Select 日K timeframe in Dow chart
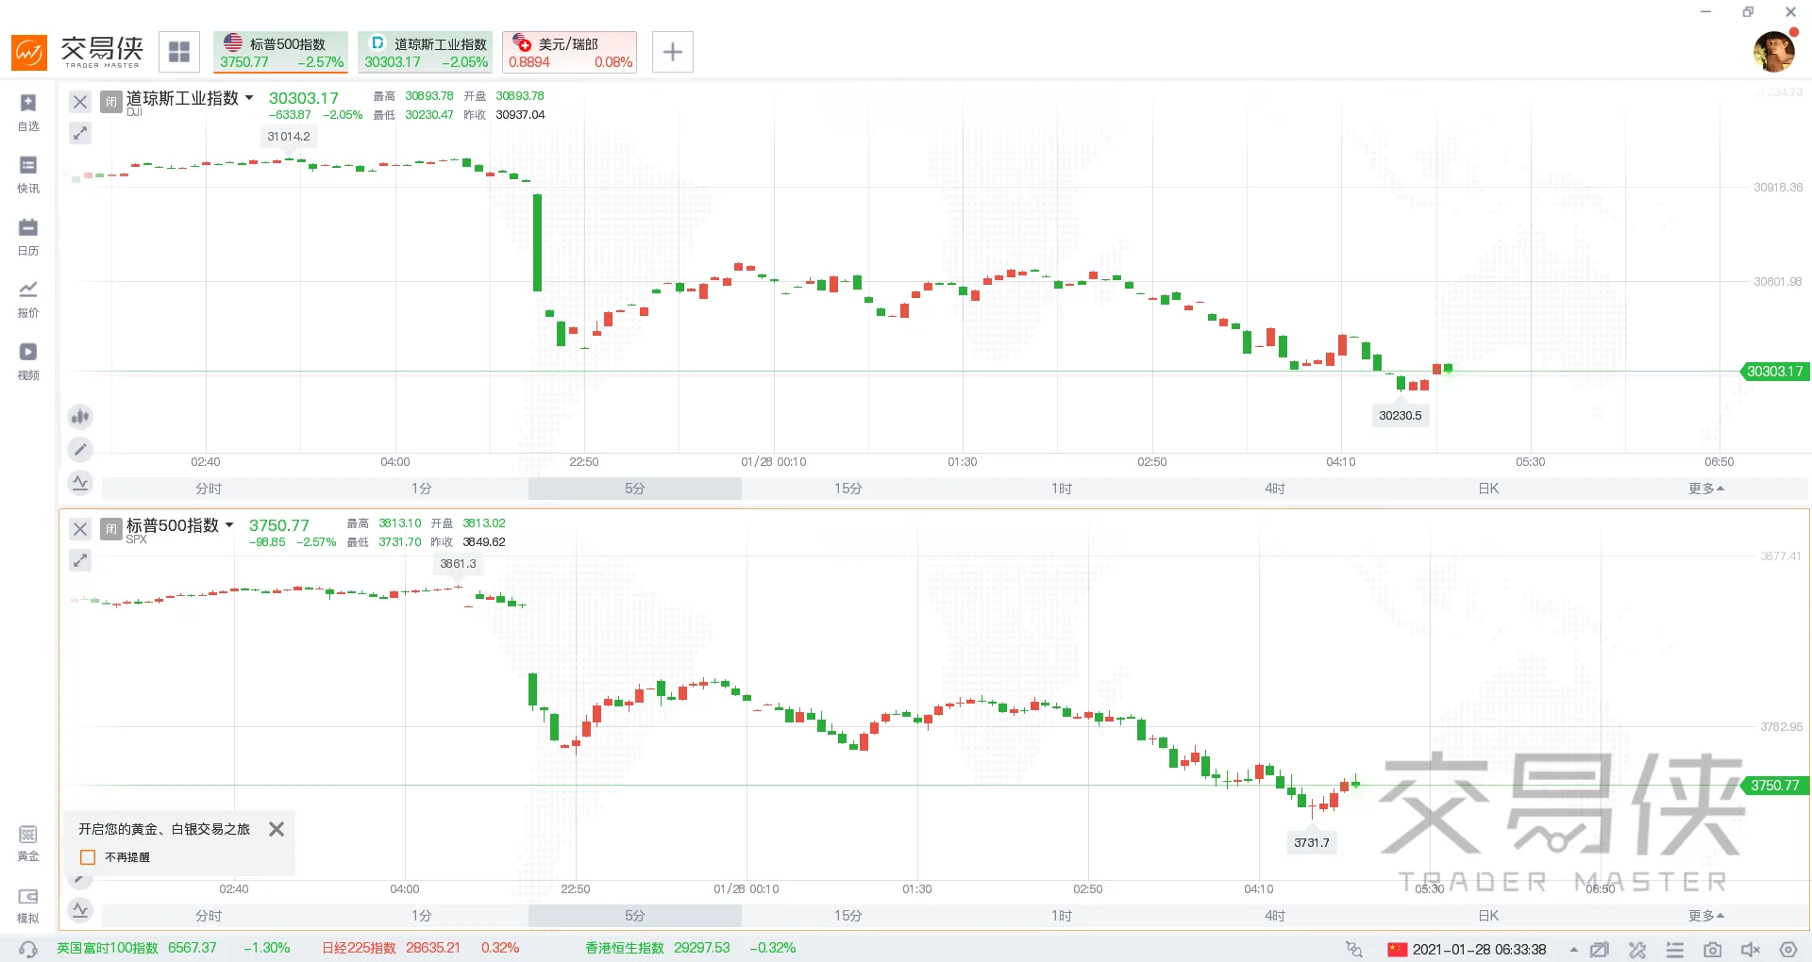This screenshot has height=962, width=1812. click(x=1488, y=489)
